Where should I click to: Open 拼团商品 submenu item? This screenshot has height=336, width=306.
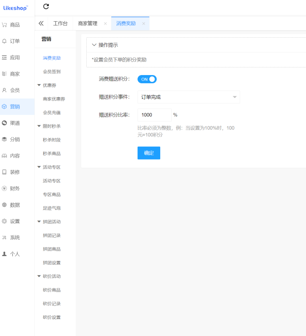point(51,249)
